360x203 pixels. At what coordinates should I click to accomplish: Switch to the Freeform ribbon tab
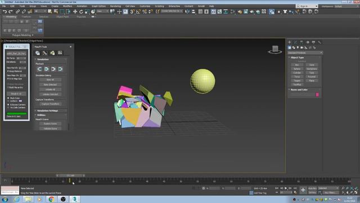point(26,17)
